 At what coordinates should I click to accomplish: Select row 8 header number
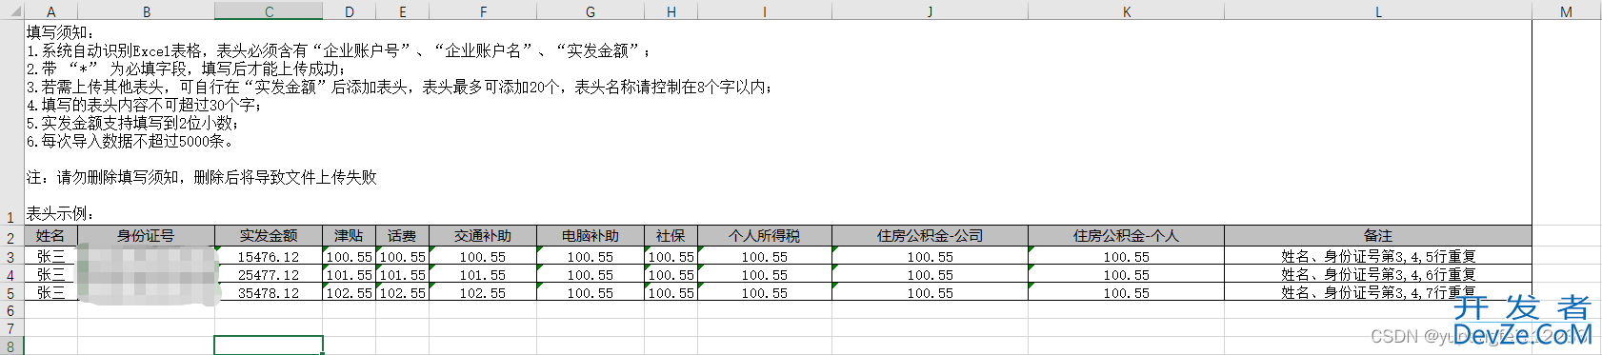(x=11, y=345)
